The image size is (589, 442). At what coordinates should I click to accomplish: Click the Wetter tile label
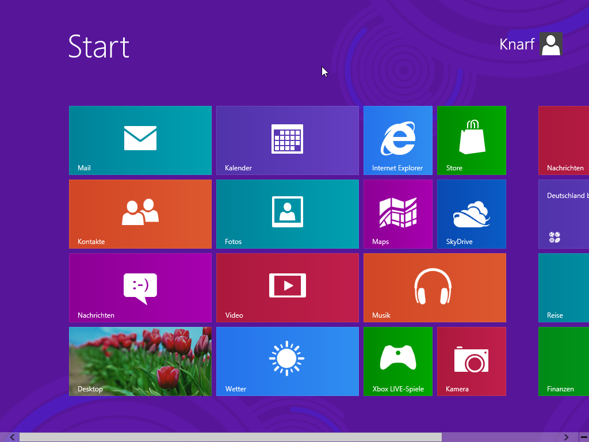click(x=236, y=389)
